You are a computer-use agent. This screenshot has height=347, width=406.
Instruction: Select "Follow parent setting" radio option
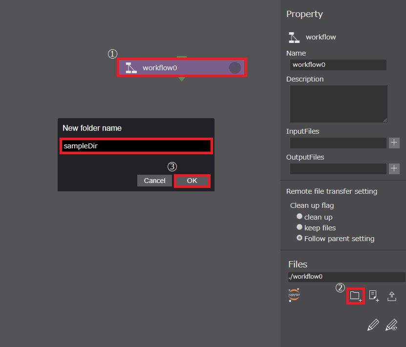coord(299,238)
